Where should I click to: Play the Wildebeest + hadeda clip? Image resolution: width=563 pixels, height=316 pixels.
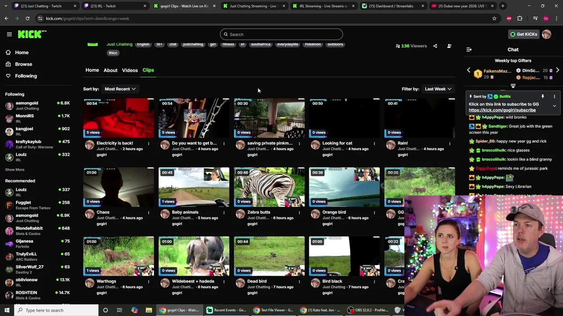pos(194,256)
